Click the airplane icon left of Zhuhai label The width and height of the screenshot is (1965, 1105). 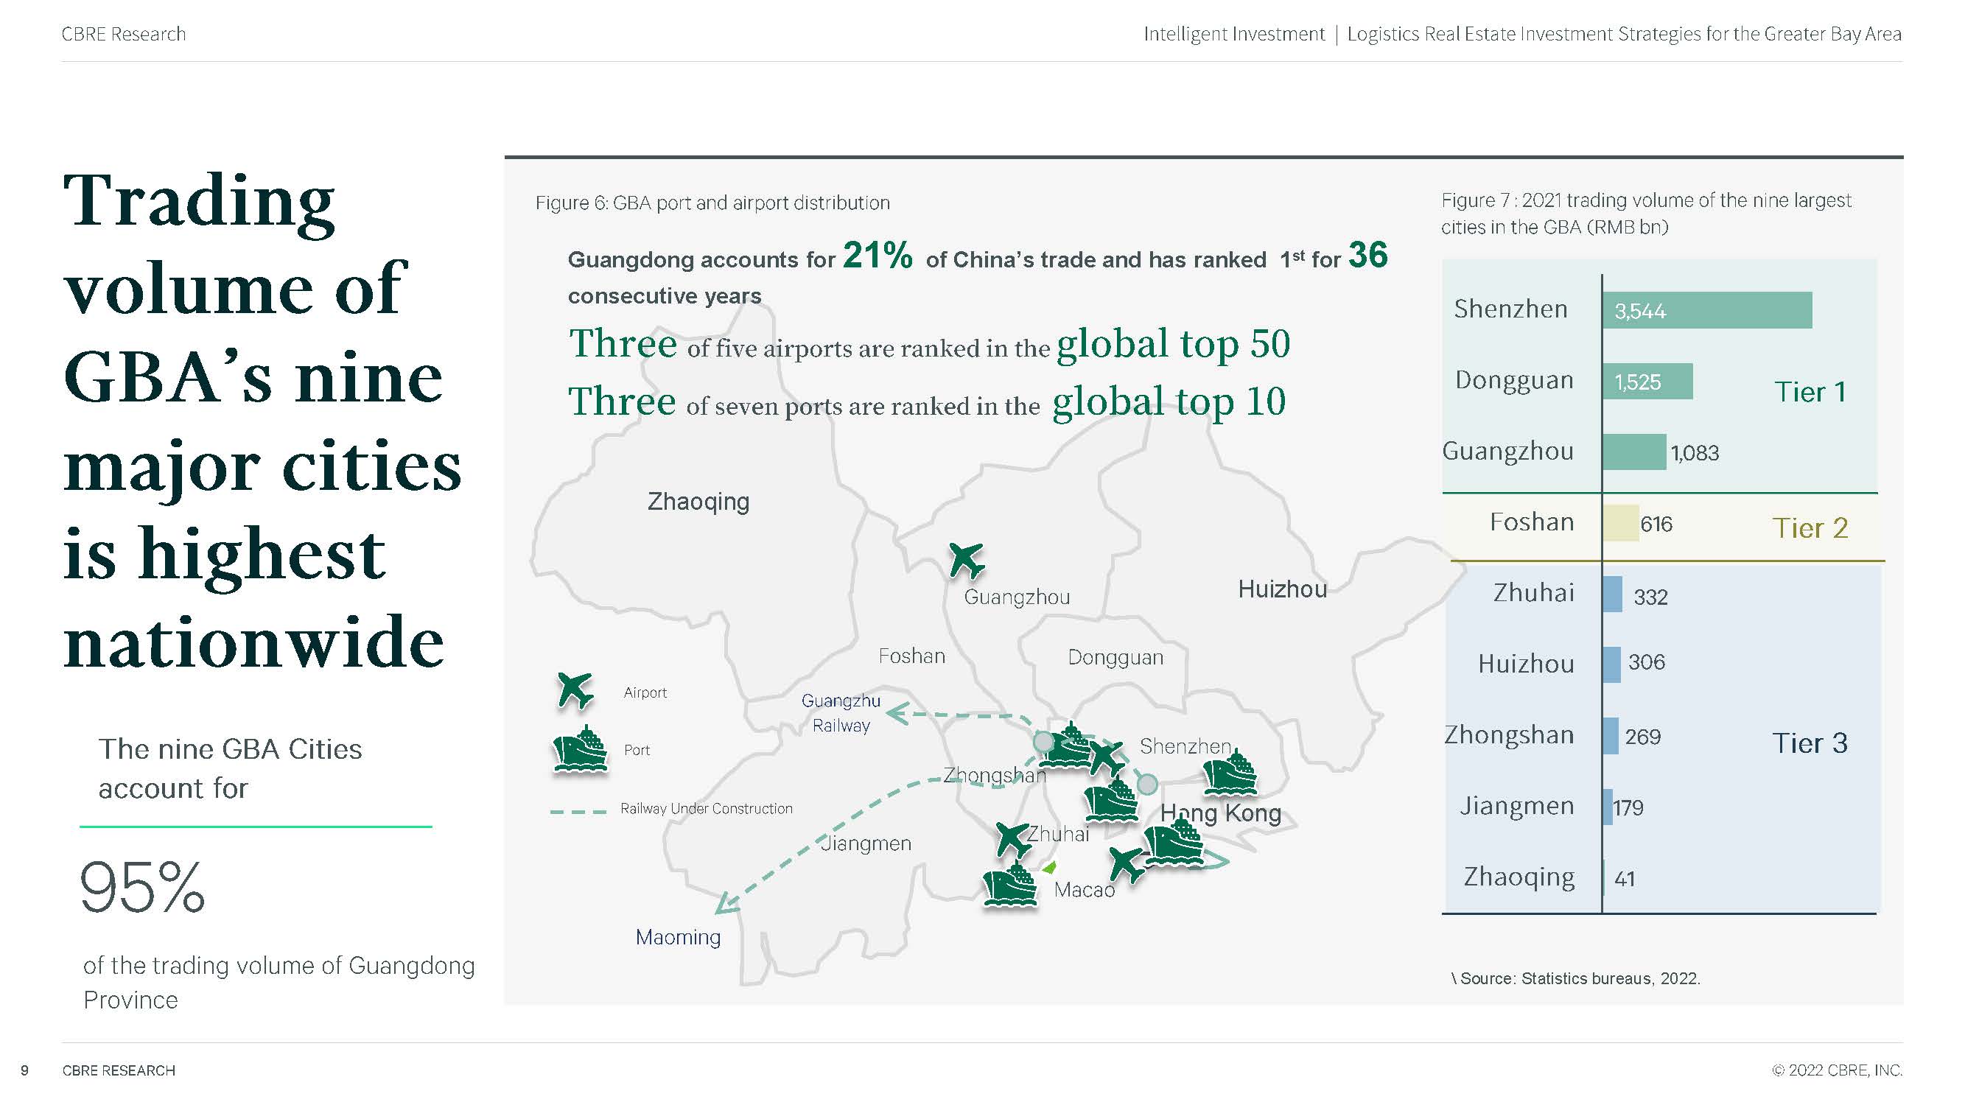point(1013,839)
